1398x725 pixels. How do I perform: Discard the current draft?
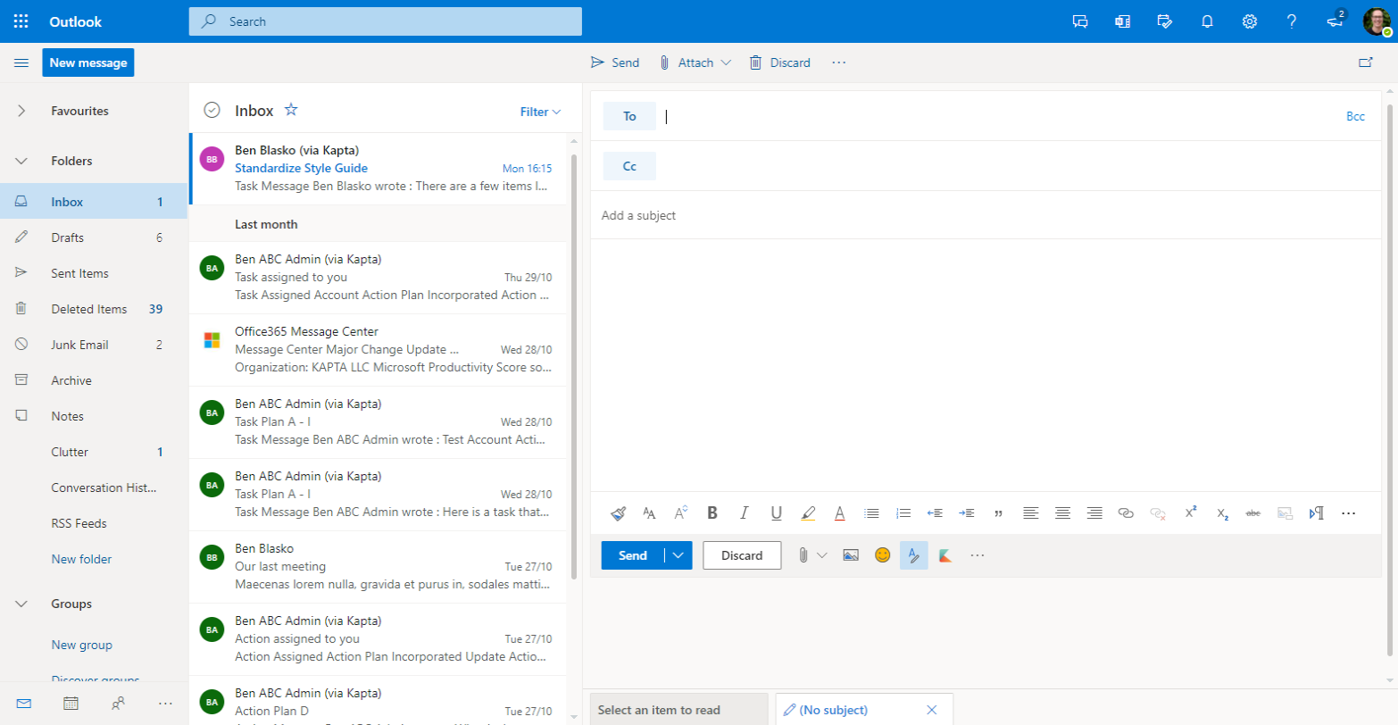click(742, 555)
